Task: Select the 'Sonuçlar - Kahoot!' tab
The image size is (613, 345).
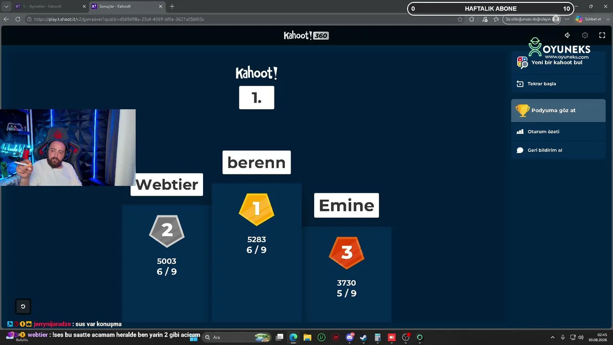Action: coord(126,7)
